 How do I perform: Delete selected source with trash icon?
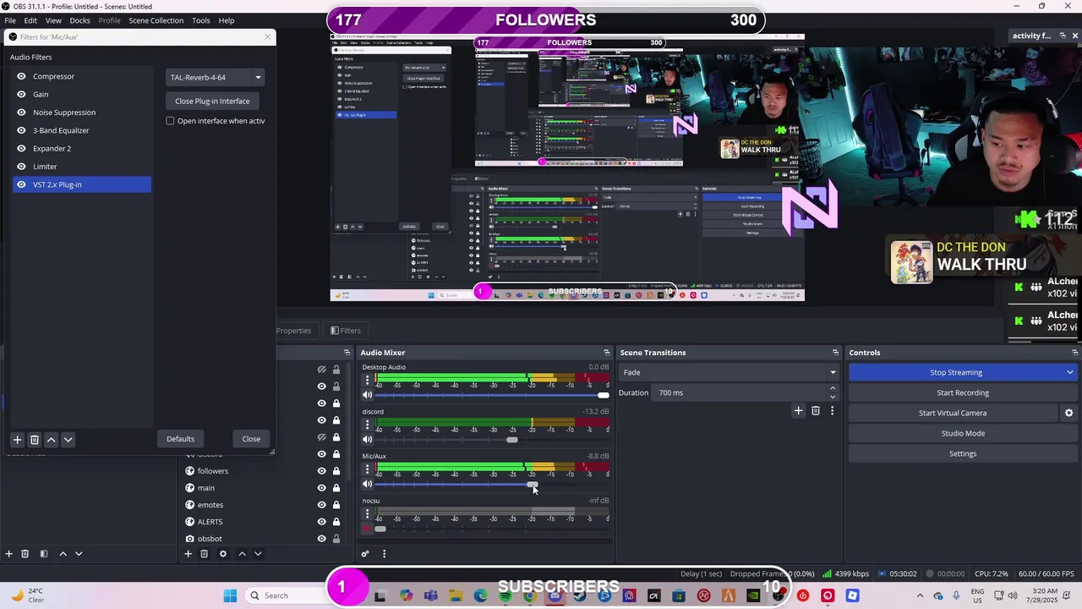[x=204, y=554]
